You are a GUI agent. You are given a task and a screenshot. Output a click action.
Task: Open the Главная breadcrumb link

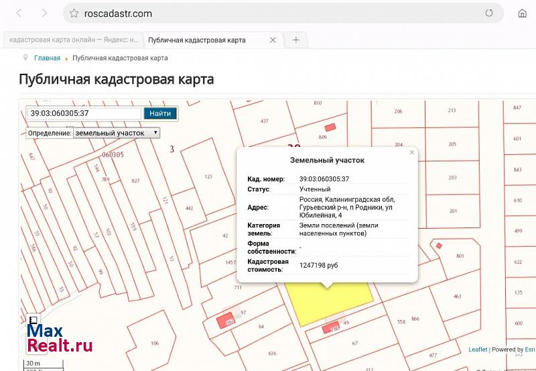point(47,58)
